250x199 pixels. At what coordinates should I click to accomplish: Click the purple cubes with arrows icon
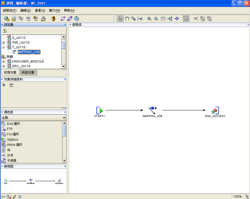(x=70, y=19)
